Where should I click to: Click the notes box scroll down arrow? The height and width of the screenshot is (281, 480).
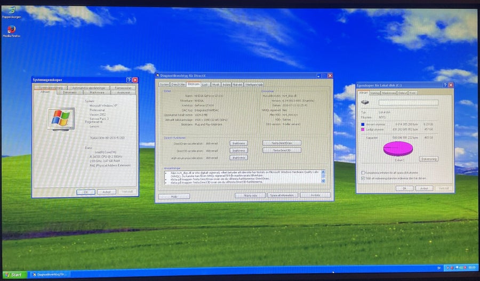pos(323,181)
